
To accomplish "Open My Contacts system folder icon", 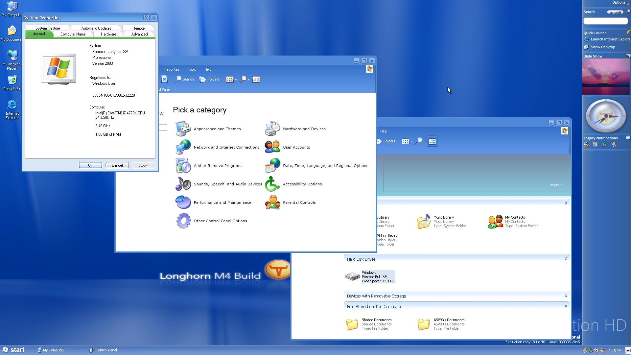I will pyautogui.click(x=496, y=222).
